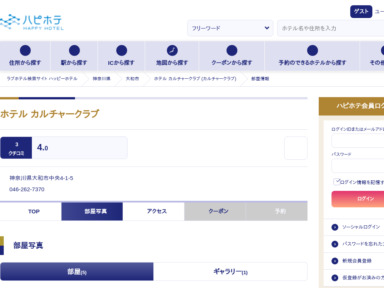Toggle the ログイン情報を記憶 checkbox

[337, 182]
